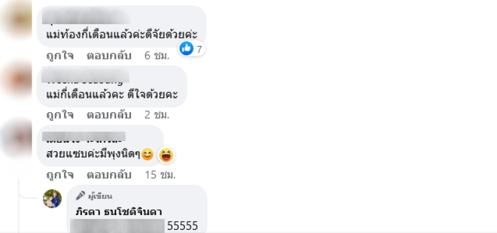Open the 15 ชม. timestamp link
Screen dimensions: 497x233
pos(160,175)
